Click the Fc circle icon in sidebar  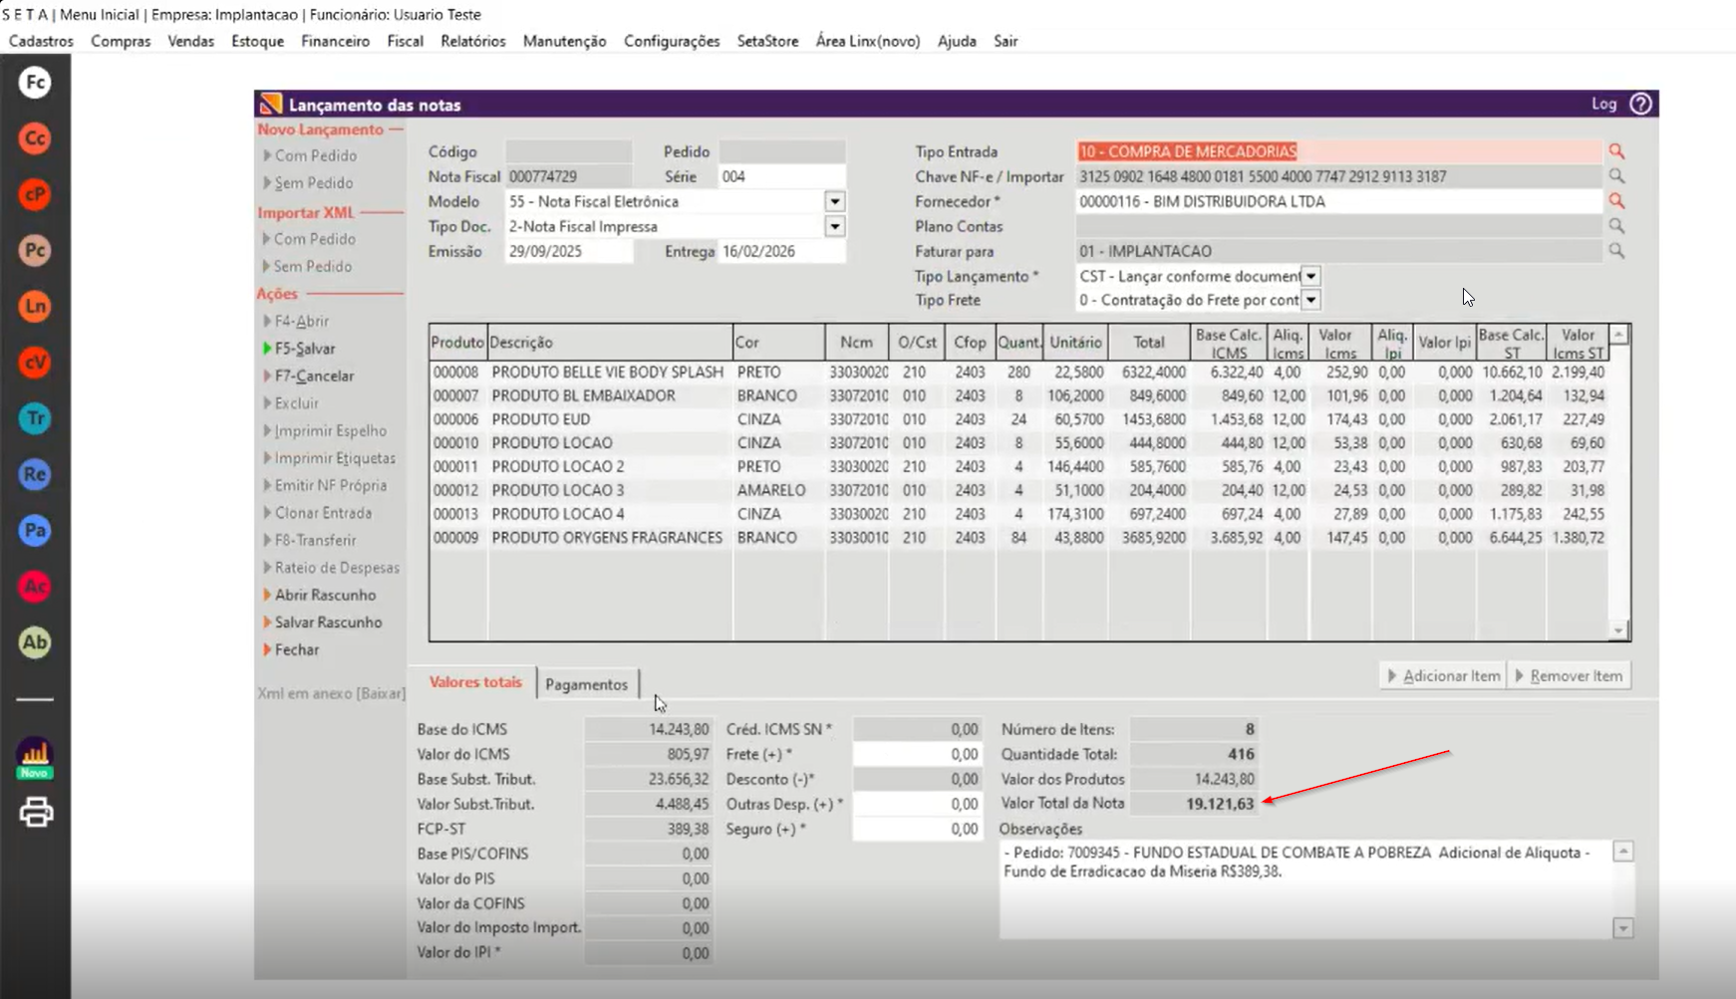pyautogui.click(x=35, y=83)
